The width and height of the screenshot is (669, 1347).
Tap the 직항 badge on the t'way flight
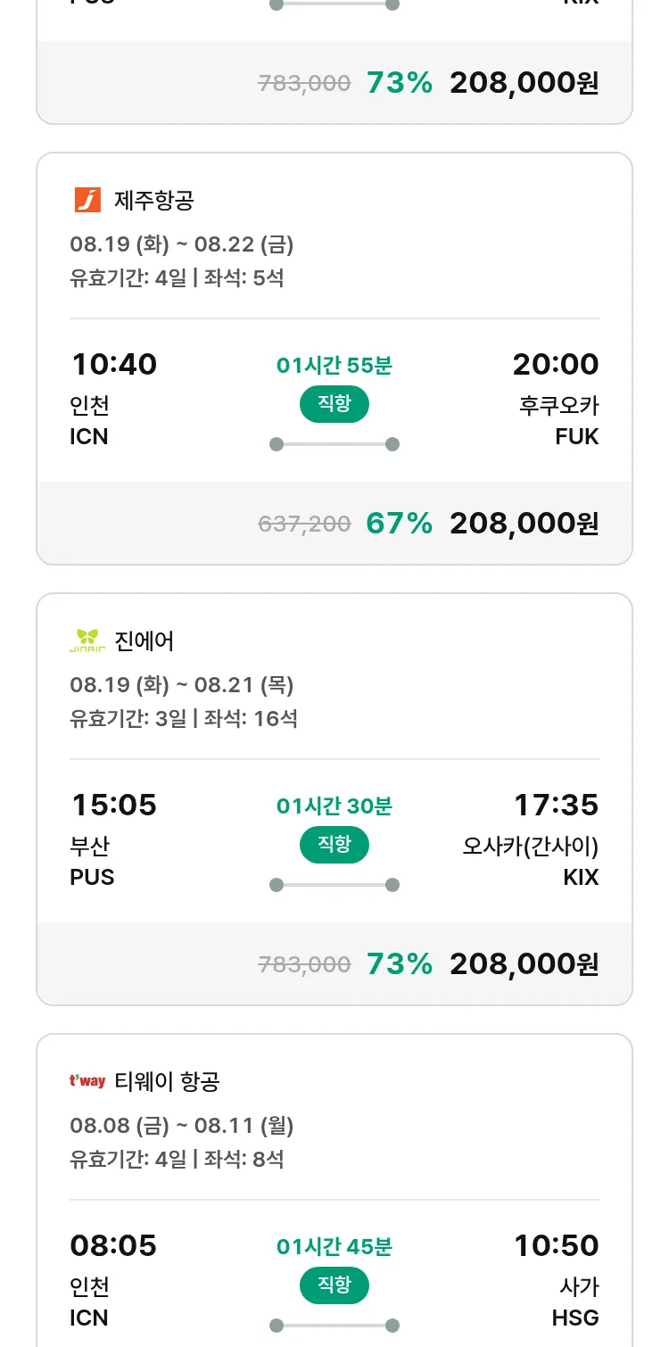click(334, 1285)
